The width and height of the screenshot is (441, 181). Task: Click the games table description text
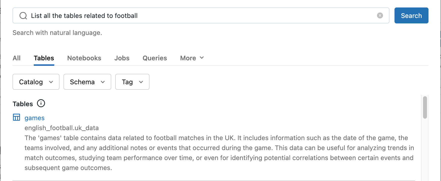click(219, 153)
